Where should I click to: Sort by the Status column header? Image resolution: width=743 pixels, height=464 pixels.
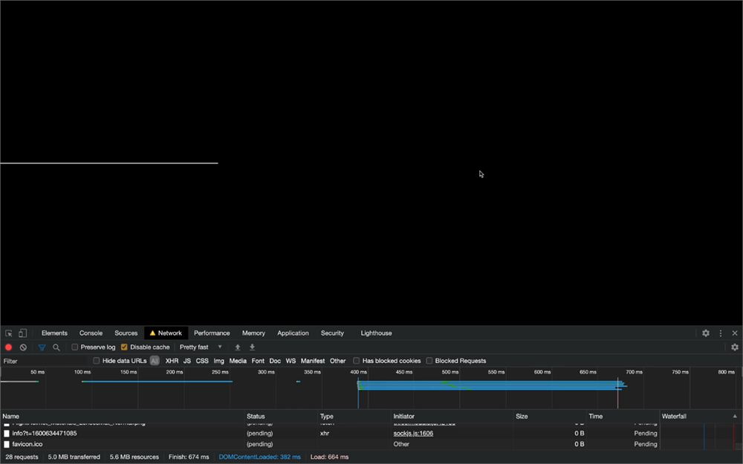[281, 416]
